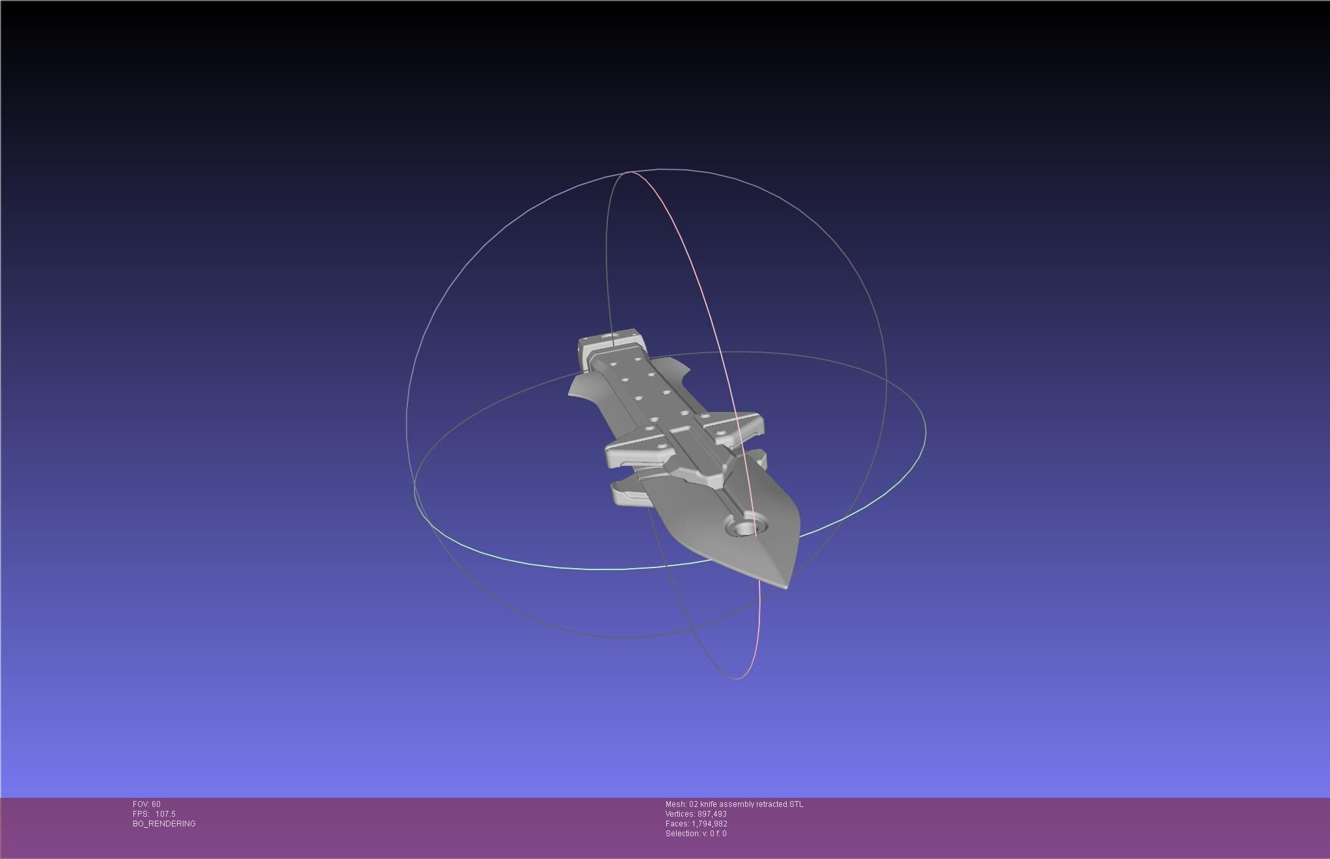Click the FPS counter text
Viewport: 1330px width, 859px height.
[154, 814]
